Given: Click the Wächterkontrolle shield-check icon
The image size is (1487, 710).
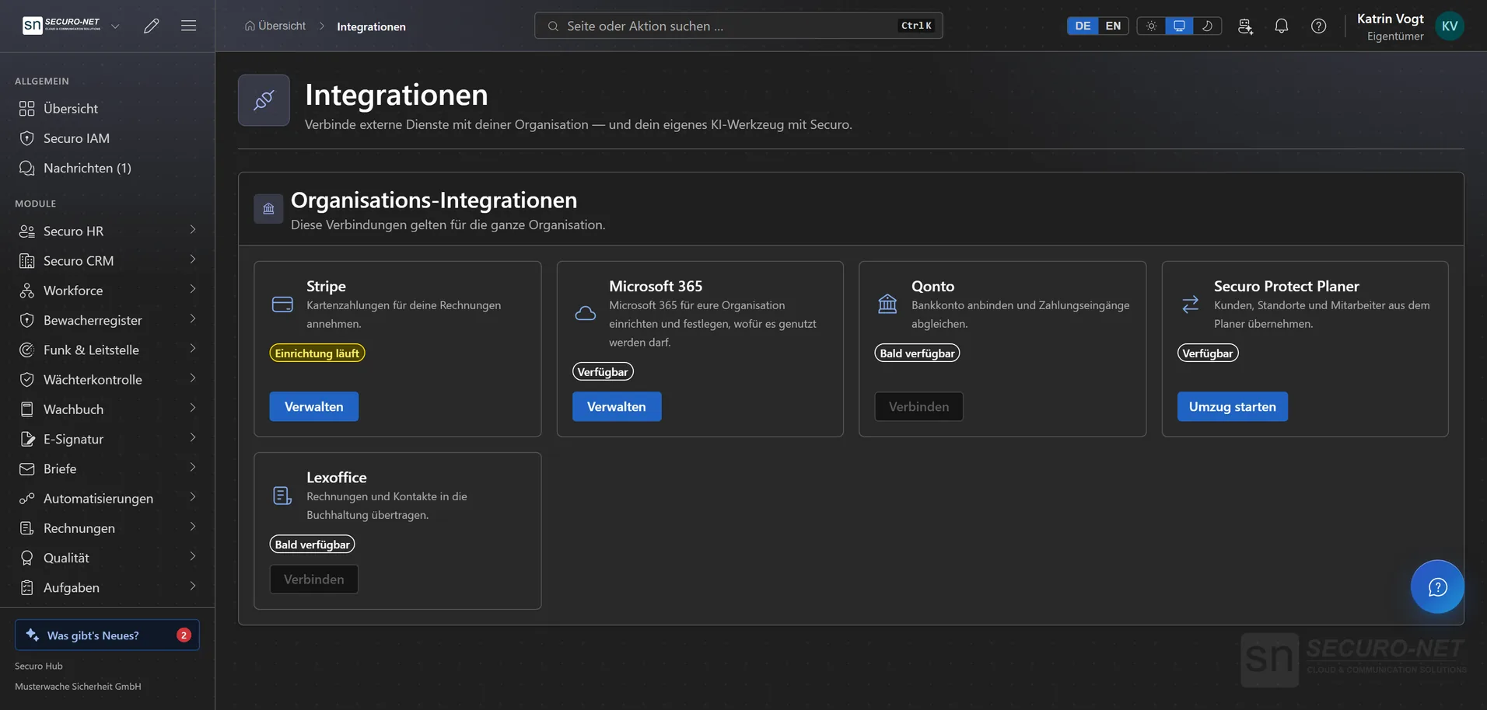Looking at the screenshot, I should click(x=27, y=380).
